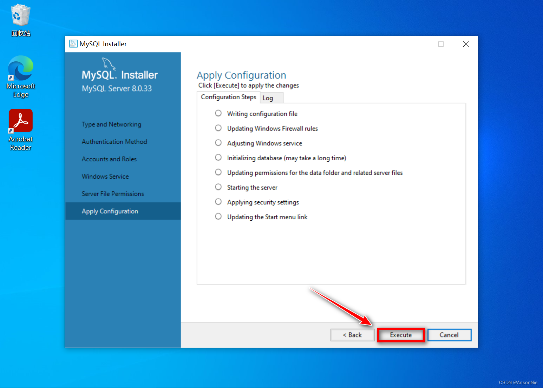Click the Adjusting Windows service text
Viewport: 543px width, 388px height.
coord(264,143)
